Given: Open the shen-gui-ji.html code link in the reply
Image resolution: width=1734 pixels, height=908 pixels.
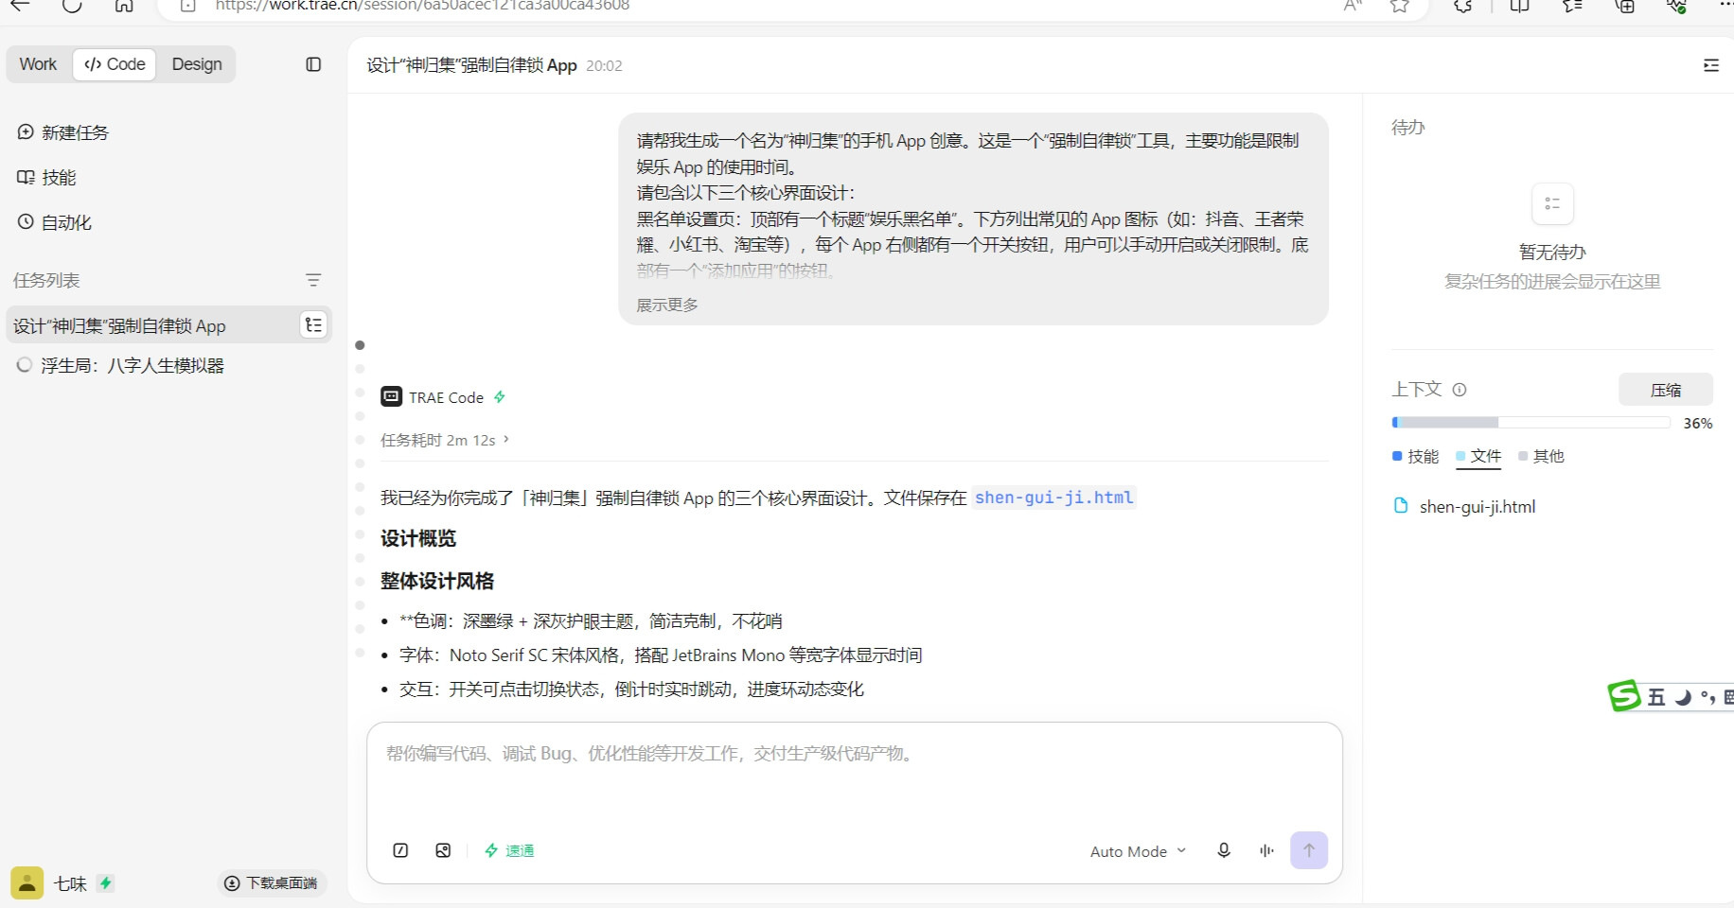Looking at the screenshot, I should point(1053,498).
